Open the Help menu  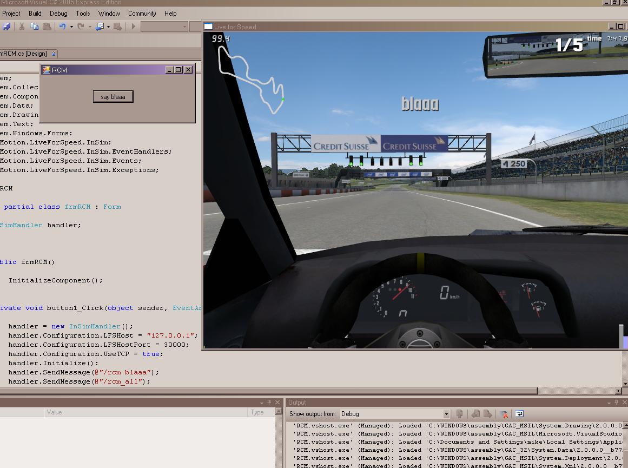[170, 13]
